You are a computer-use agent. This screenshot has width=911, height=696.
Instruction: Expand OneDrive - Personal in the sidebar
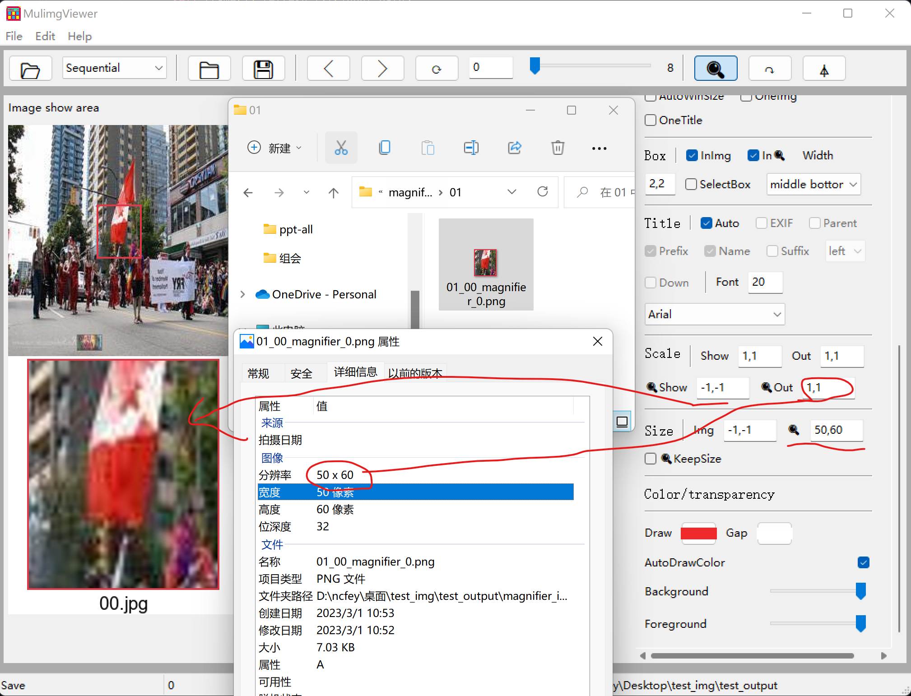click(x=242, y=294)
